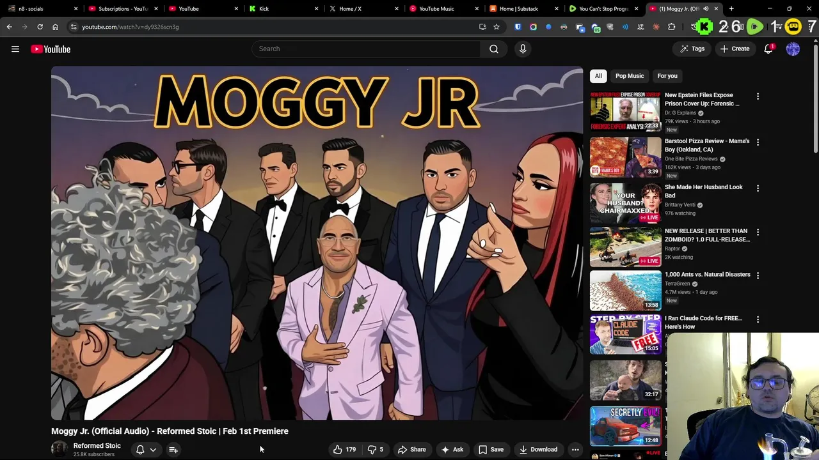This screenshot has height=460, width=819.
Task: Click the Ask sparkle button
Action: [x=452, y=449]
